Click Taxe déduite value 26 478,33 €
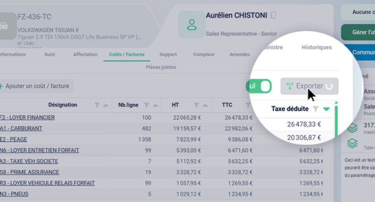Image resolution: width=375 pixels, height=202 pixels. pos(304,124)
